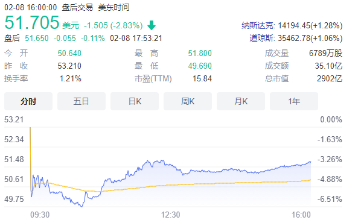358x223 pixels.
Task: Click the blue price line endpoint
Action: 310,162
